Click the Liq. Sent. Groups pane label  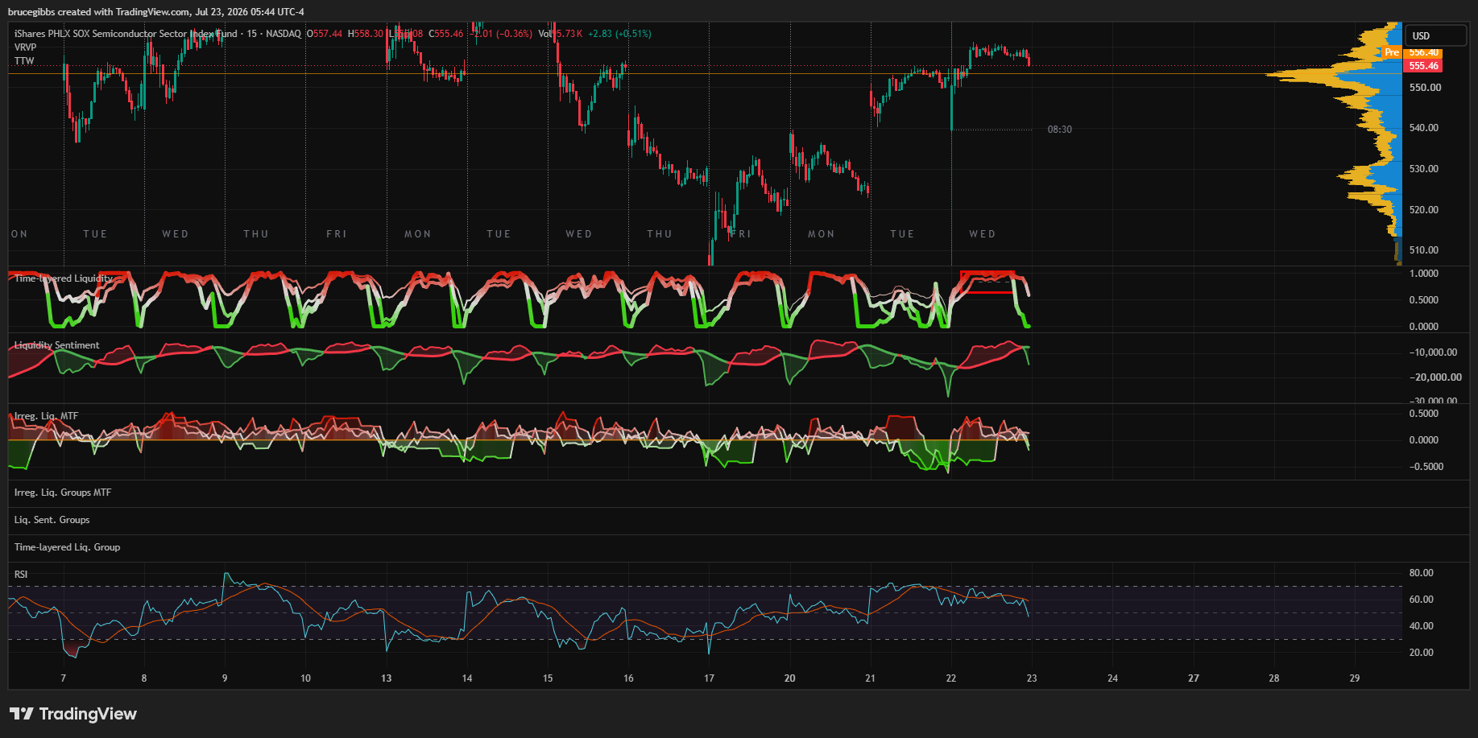click(x=52, y=520)
